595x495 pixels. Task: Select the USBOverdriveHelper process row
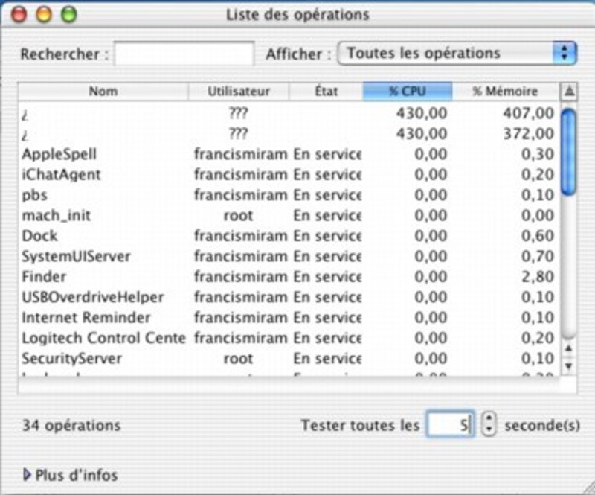click(289, 297)
